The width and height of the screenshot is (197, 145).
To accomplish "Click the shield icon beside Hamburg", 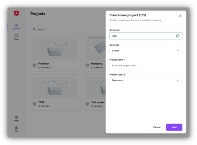I will [87, 65].
